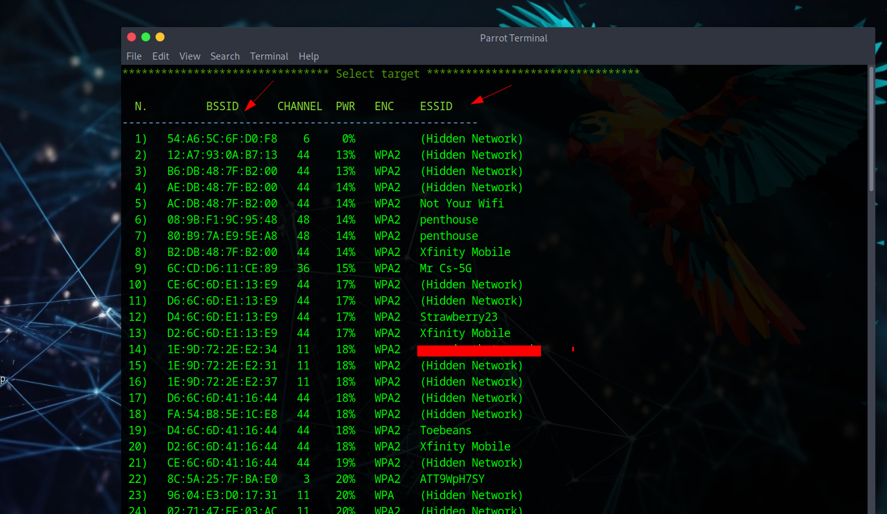This screenshot has height=514, width=887.
Task: Click the ESSID column header
Action: click(x=436, y=106)
